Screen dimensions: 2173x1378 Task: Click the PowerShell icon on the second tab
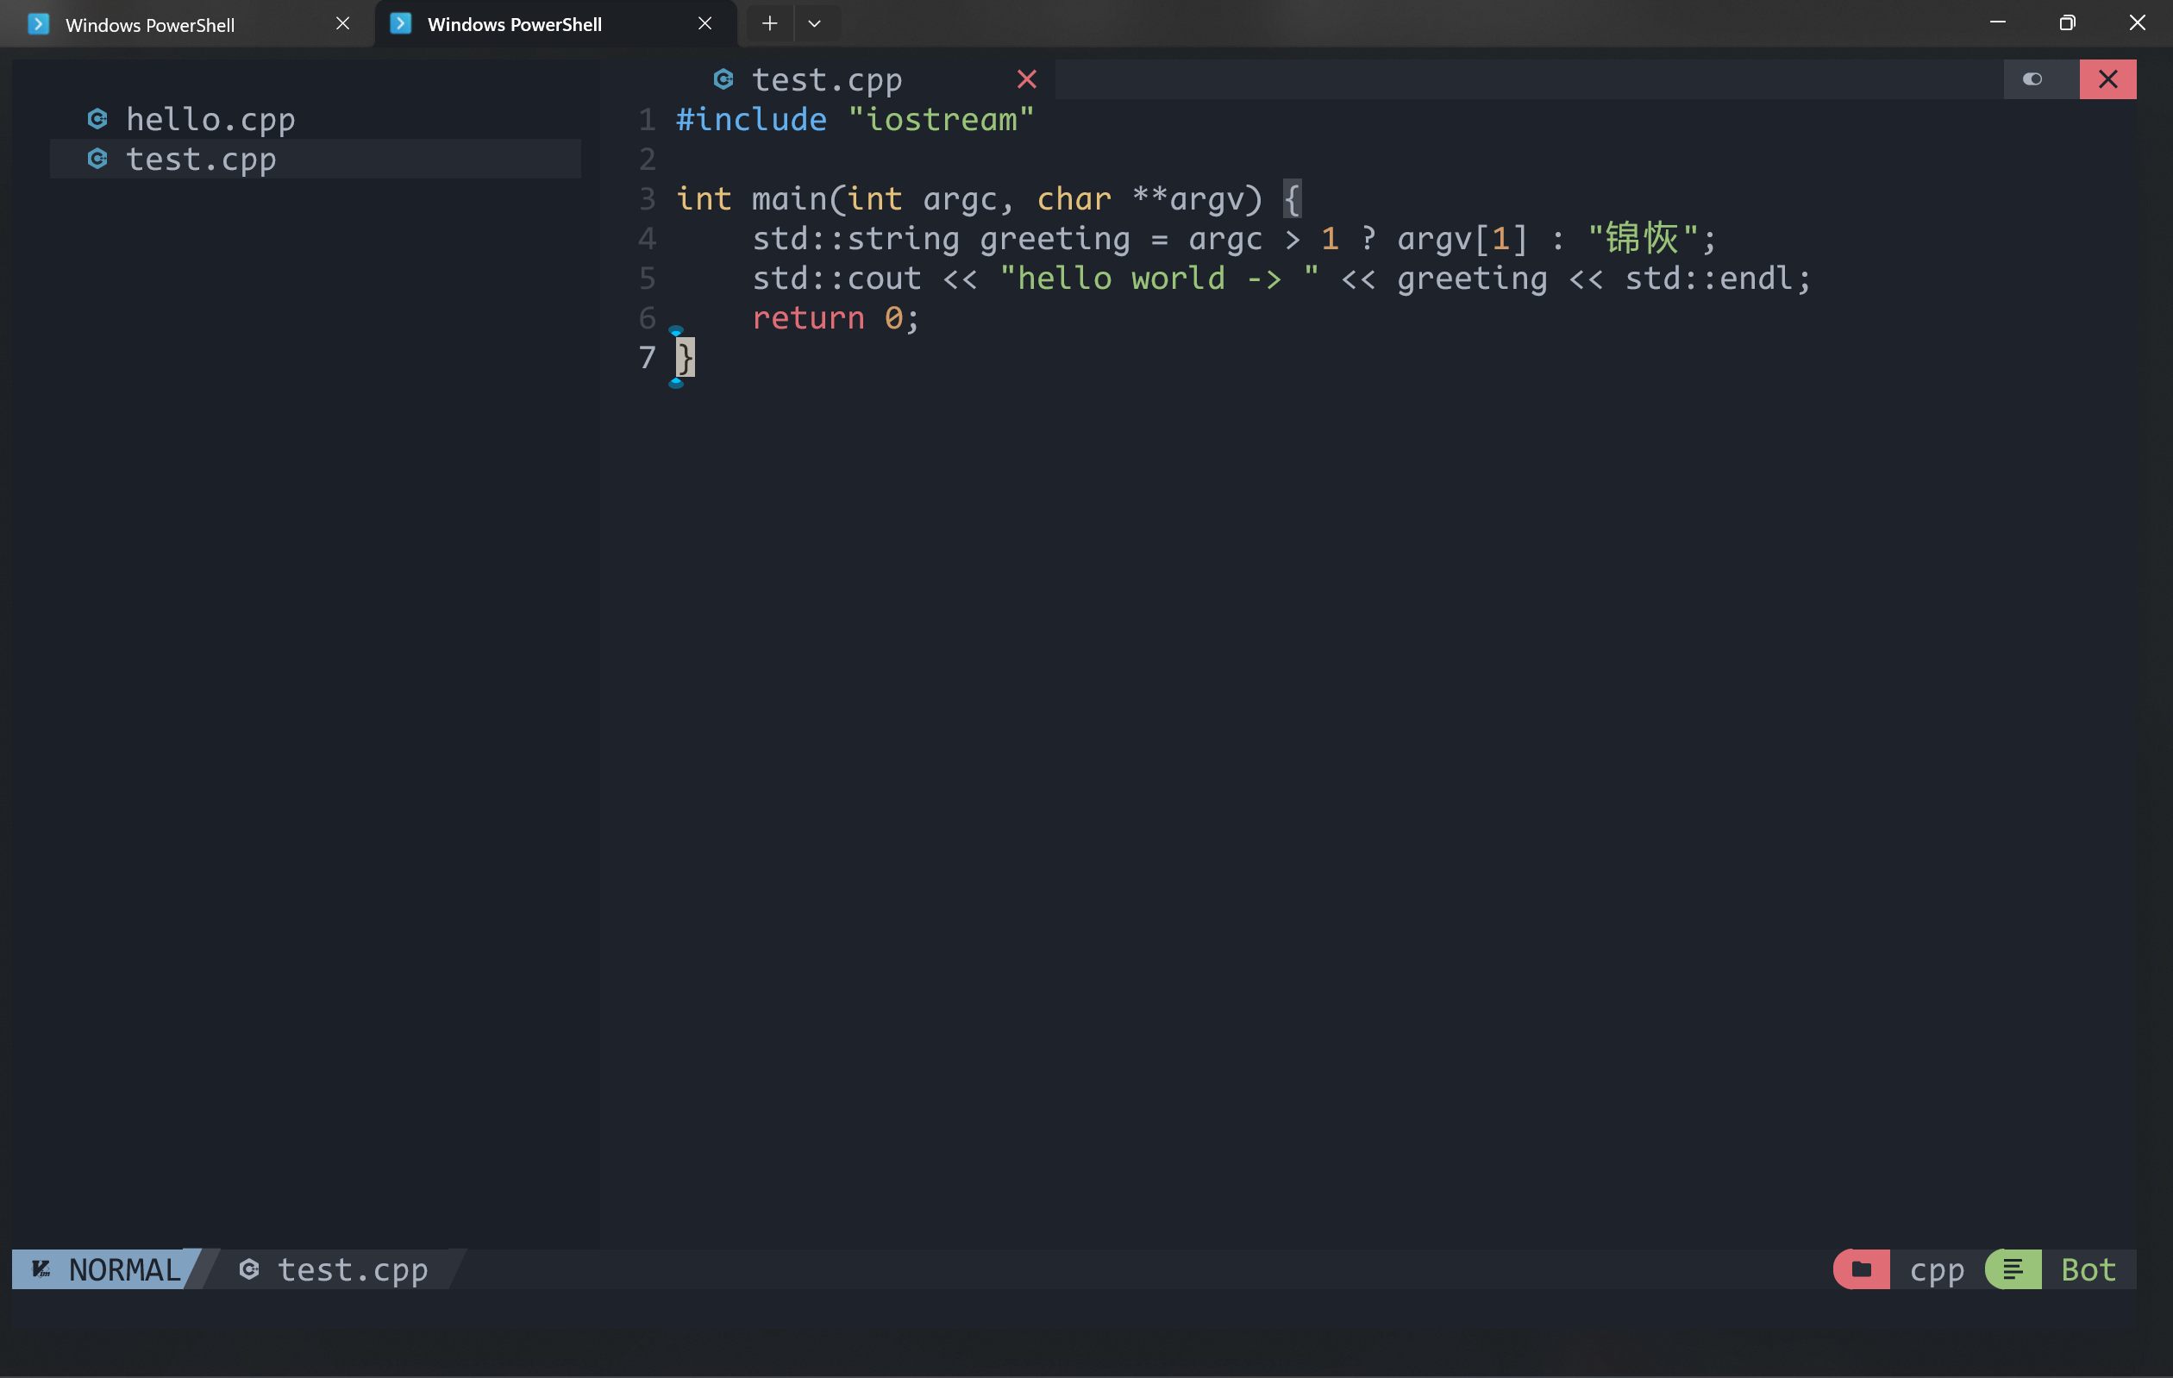click(399, 24)
